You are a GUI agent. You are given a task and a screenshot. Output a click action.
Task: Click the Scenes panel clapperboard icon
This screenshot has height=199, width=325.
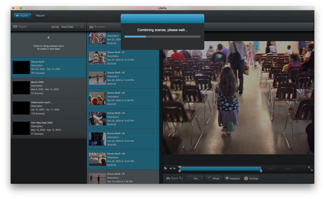click(x=91, y=27)
